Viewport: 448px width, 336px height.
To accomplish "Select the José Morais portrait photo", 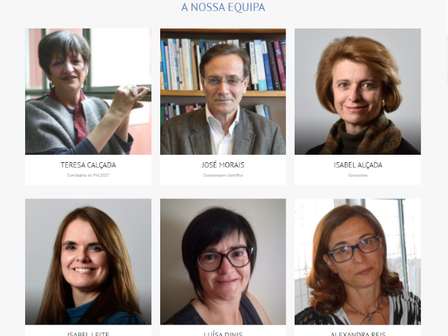I will 223,92.
